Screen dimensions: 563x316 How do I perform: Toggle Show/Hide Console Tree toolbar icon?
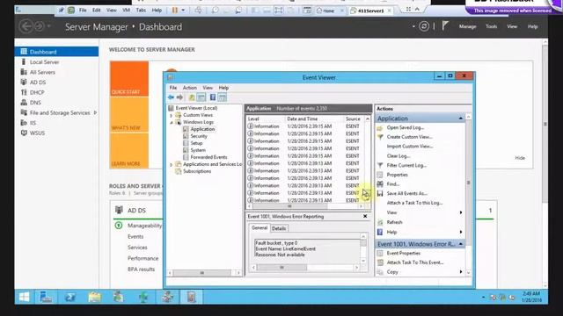201,97
